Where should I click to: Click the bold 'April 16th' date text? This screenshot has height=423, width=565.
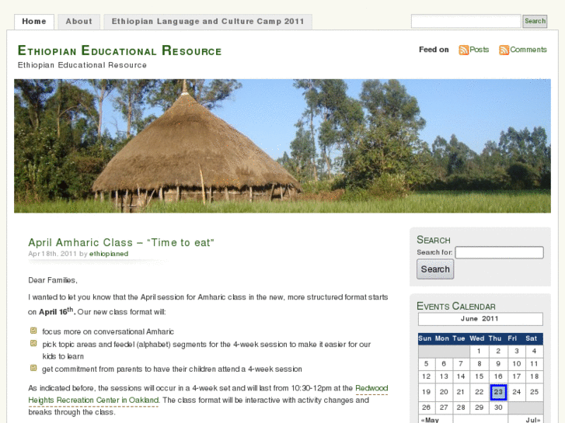[x=57, y=311]
